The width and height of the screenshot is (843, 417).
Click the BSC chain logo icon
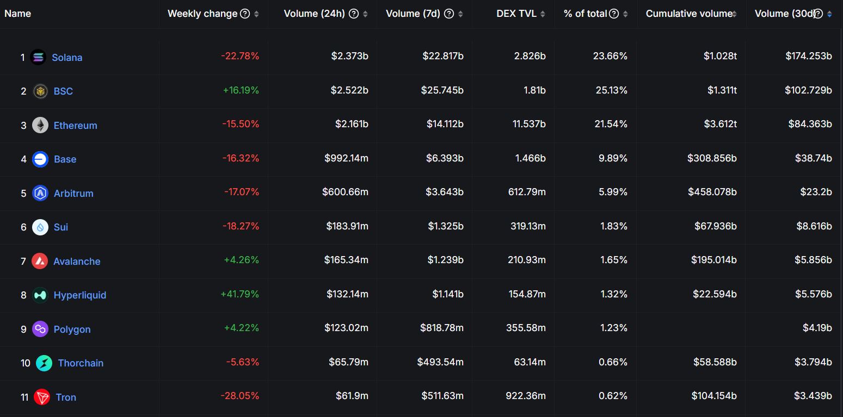pyautogui.click(x=40, y=91)
